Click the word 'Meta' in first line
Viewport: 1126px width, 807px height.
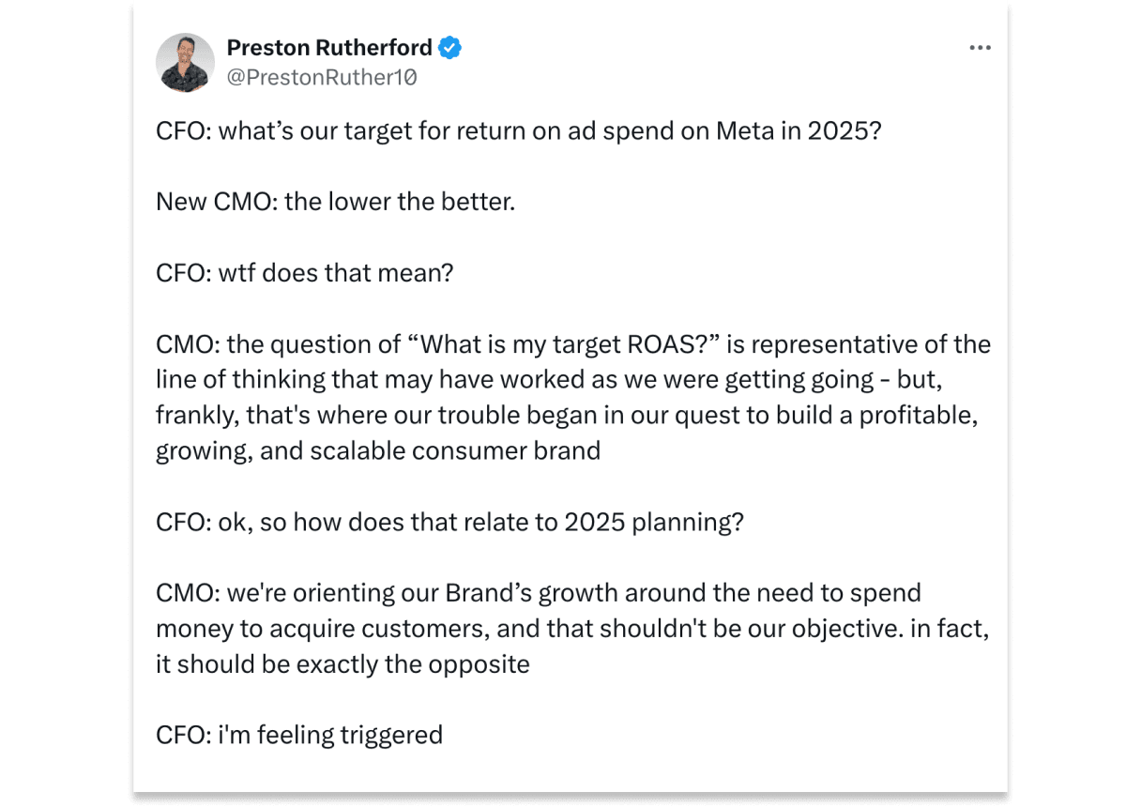(x=745, y=130)
